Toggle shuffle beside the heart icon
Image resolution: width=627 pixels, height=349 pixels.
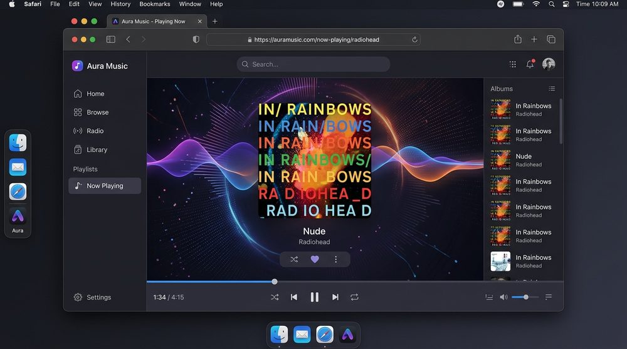(x=294, y=260)
